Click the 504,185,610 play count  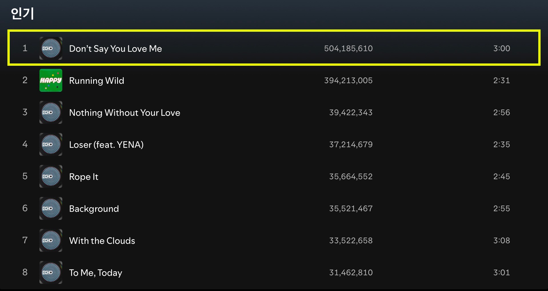pos(348,48)
